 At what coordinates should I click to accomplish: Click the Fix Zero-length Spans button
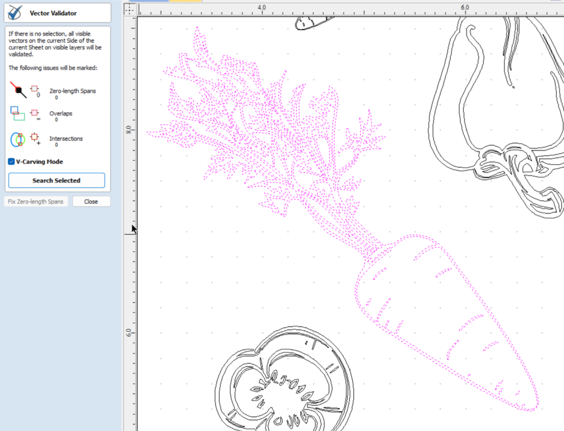click(36, 202)
